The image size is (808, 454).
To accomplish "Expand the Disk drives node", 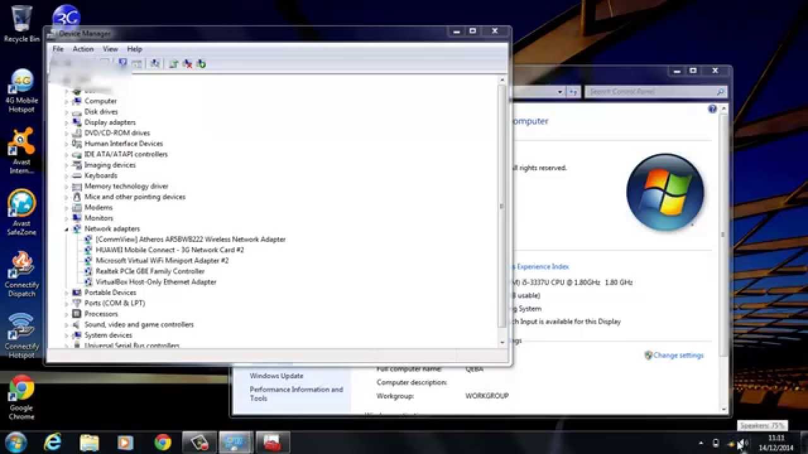I will click(66, 112).
